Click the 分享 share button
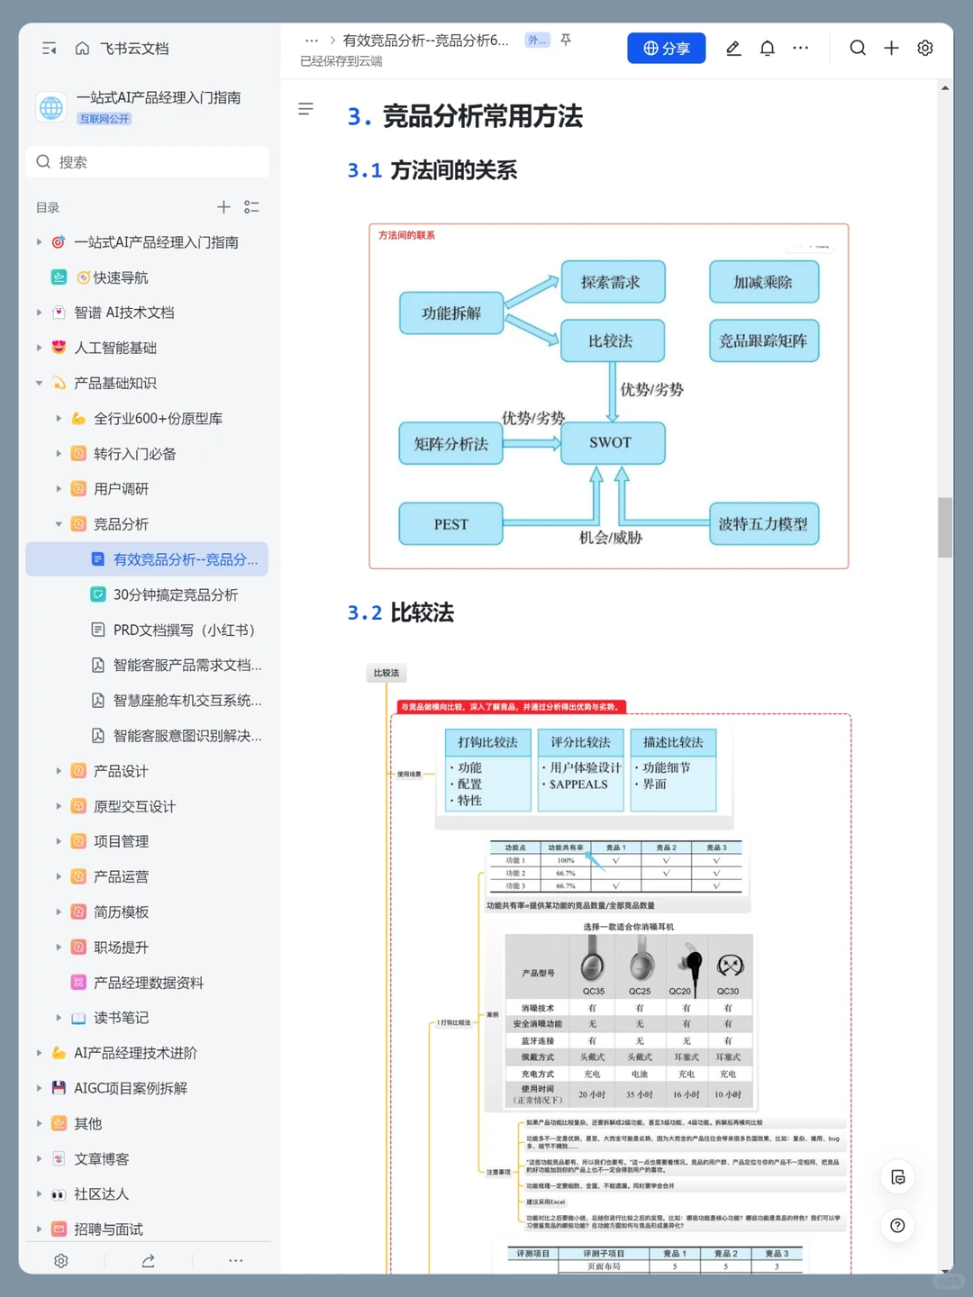This screenshot has height=1297, width=973. (667, 48)
